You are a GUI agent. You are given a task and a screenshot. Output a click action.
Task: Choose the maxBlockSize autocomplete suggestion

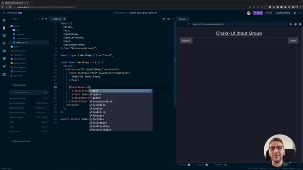click(121, 126)
